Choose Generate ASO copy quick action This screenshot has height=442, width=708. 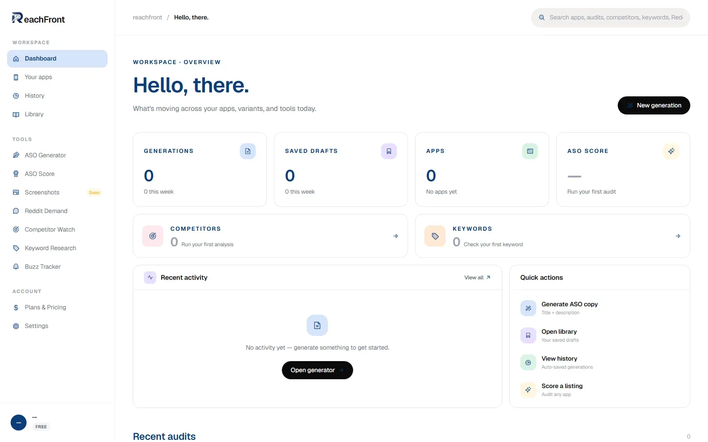coord(600,308)
